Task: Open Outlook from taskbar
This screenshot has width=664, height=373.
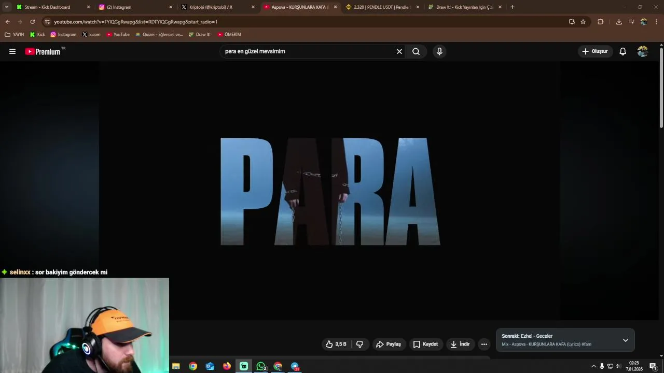Action: (x=210, y=366)
